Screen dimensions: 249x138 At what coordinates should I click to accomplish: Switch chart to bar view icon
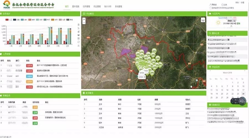[x=79, y=32]
